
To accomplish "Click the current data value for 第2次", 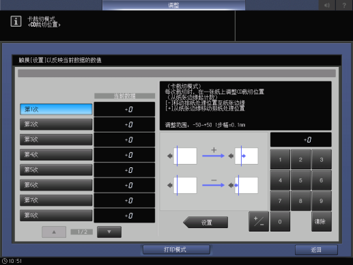I will pyautogui.click(x=124, y=124).
